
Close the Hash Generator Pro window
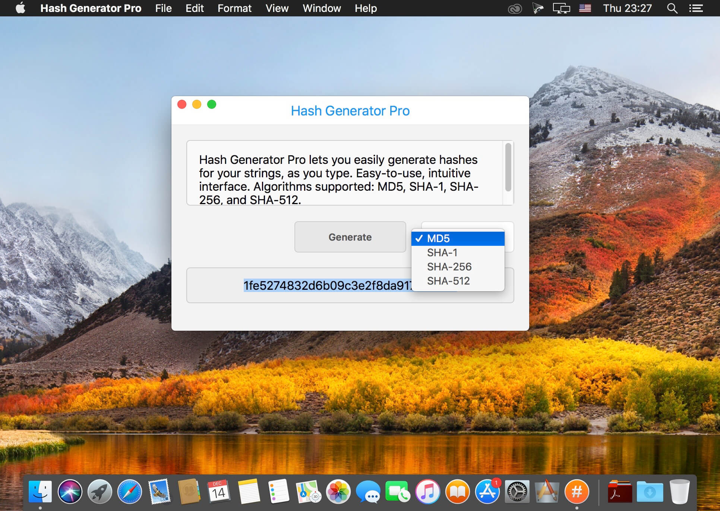182,104
